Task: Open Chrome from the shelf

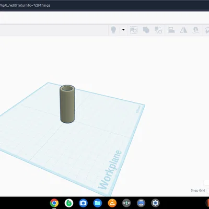Action: click(x=54, y=203)
